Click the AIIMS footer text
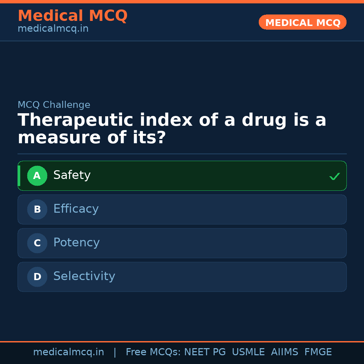364x364 pixels. (x=284, y=352)
